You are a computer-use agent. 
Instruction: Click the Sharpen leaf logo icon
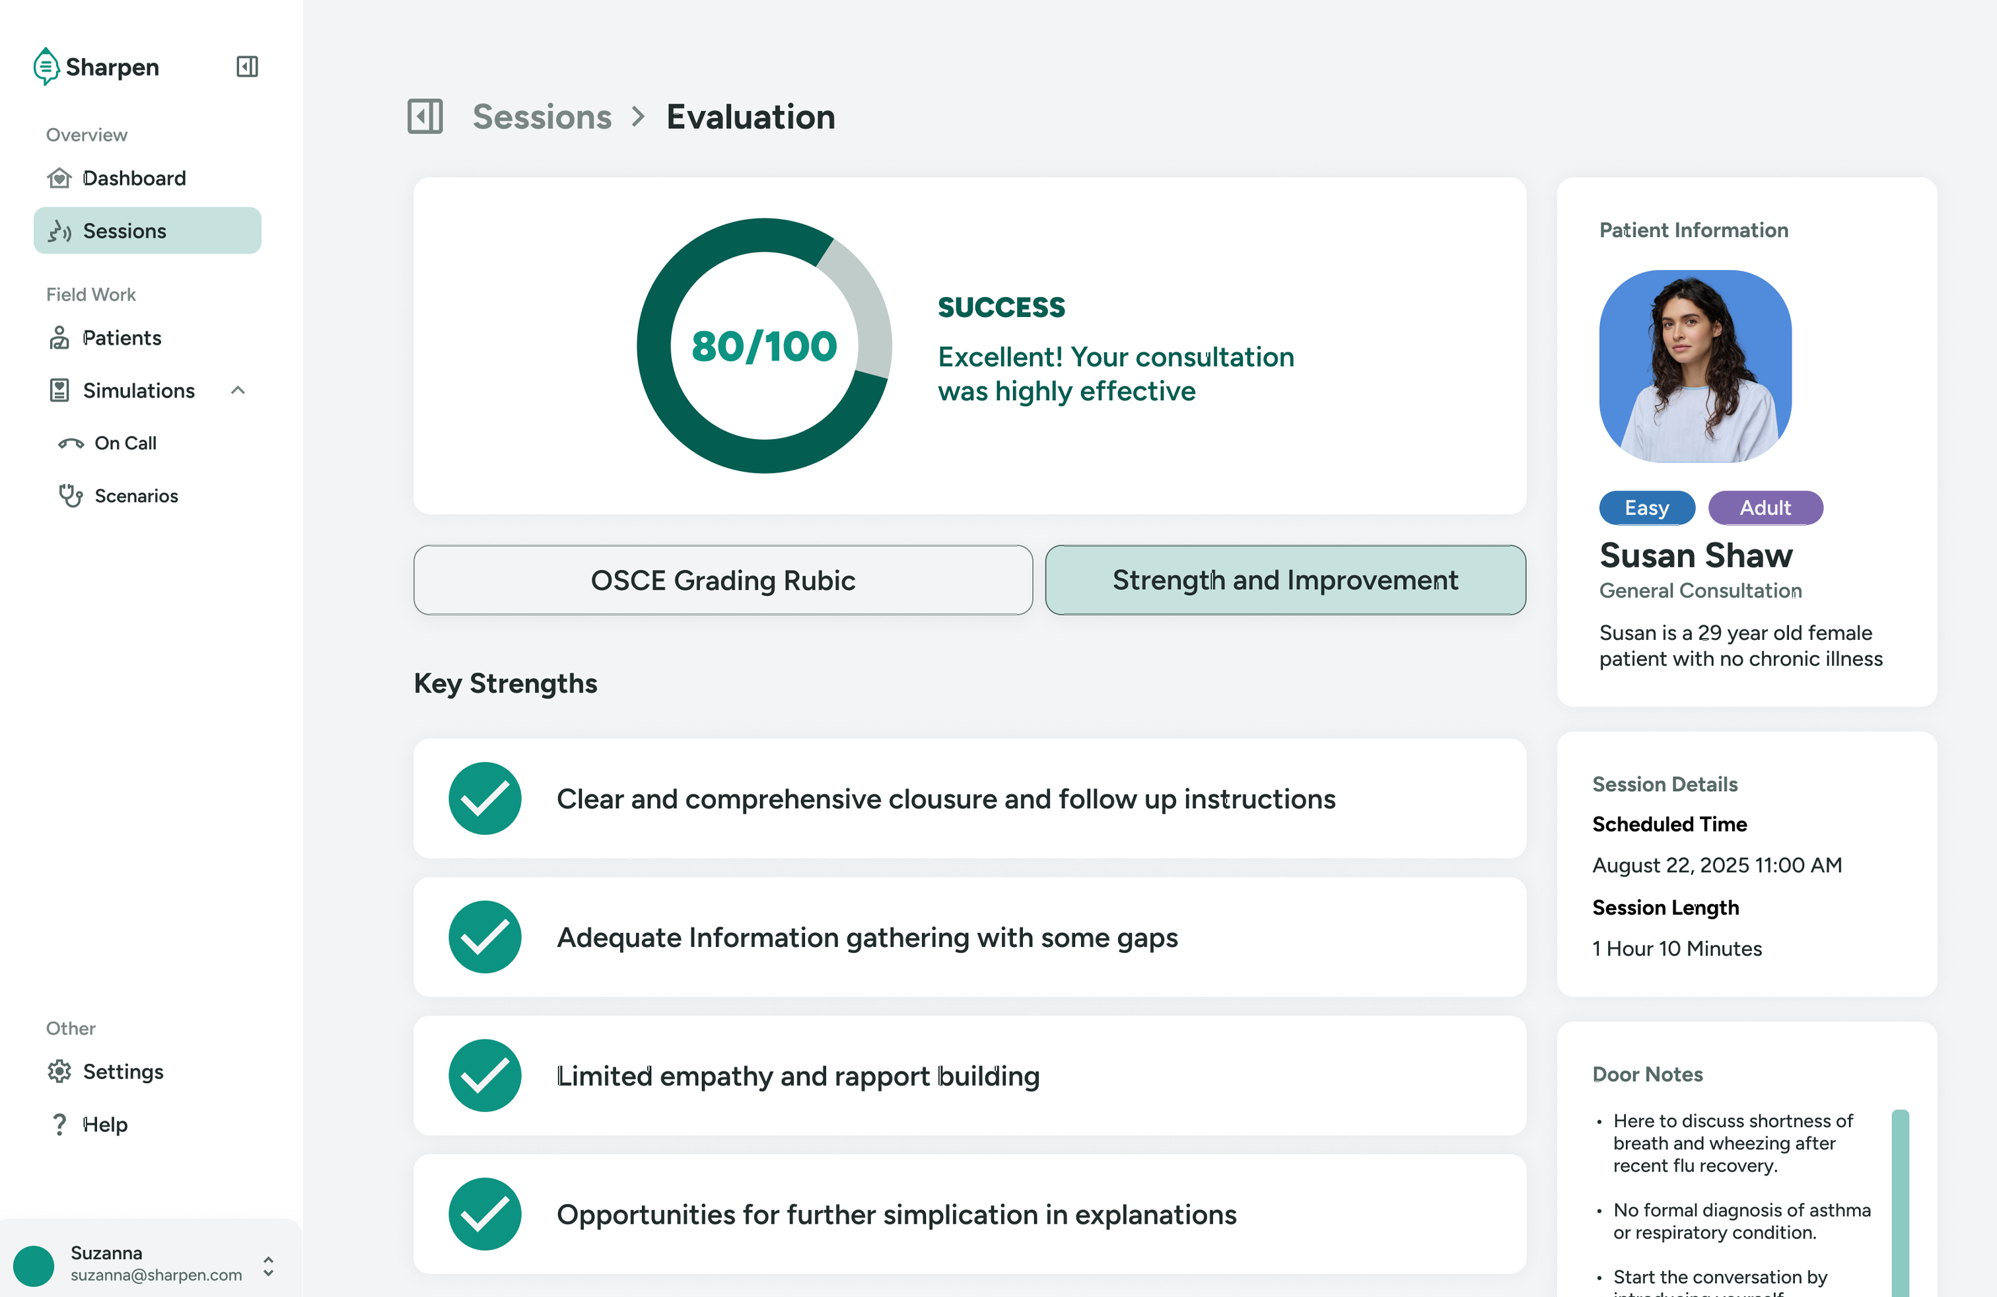46,66
